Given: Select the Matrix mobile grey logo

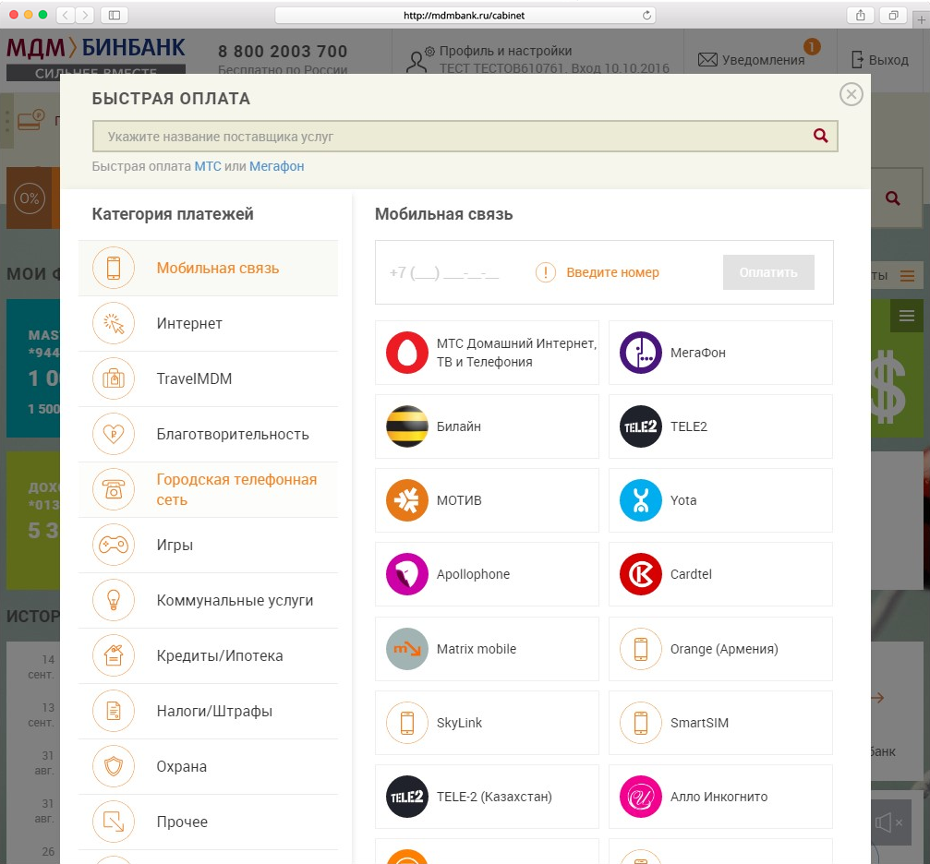Looking at the screenshot, I should [x=407, y=649].
